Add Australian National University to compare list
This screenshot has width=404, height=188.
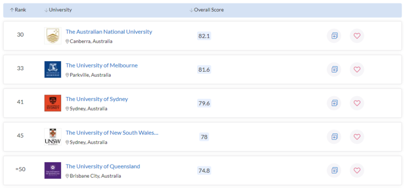pyautogui.click(x=334, y=36)
